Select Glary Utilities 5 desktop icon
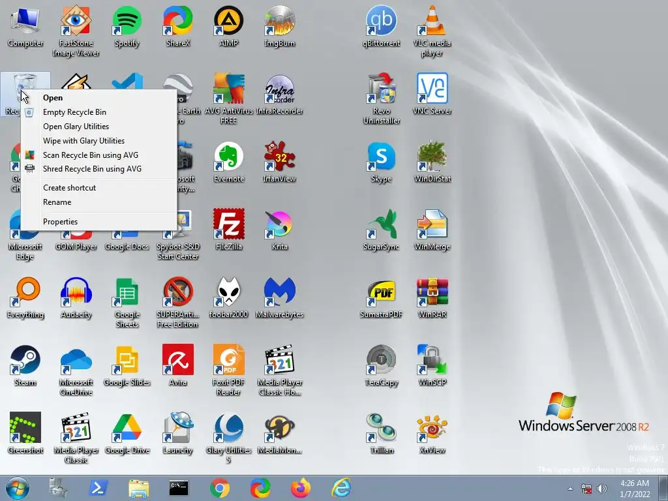668x501 pixels. 229,438
